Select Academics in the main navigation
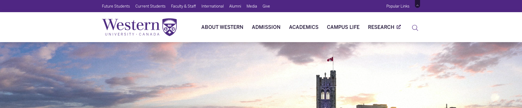Screen dimensions: 522x108 (303, 27)
